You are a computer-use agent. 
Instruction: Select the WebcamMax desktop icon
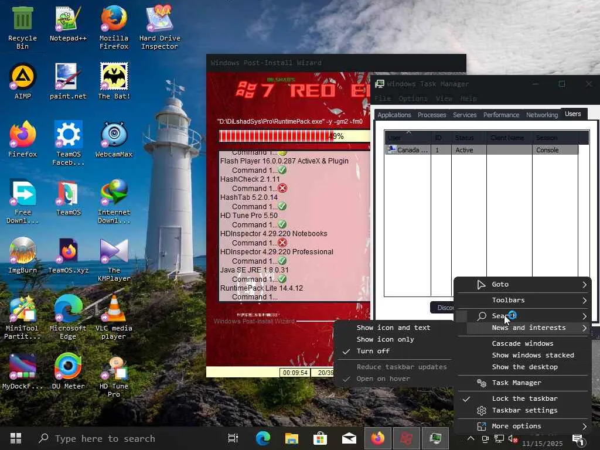click(x=114, y=139)
